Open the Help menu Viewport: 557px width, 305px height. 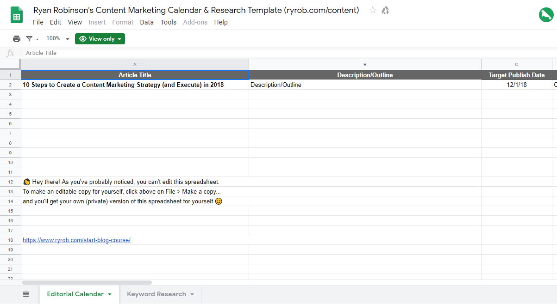pos(221,22)
